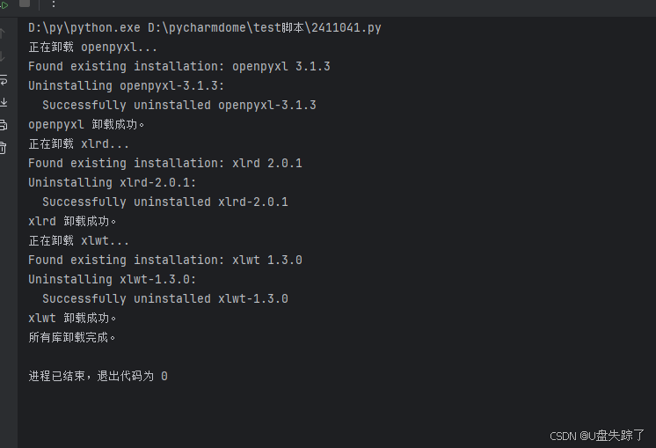Select 'Found existing installation: openpyxl 3.1.3' line
The image size is (656, 448).
(179, 66)
